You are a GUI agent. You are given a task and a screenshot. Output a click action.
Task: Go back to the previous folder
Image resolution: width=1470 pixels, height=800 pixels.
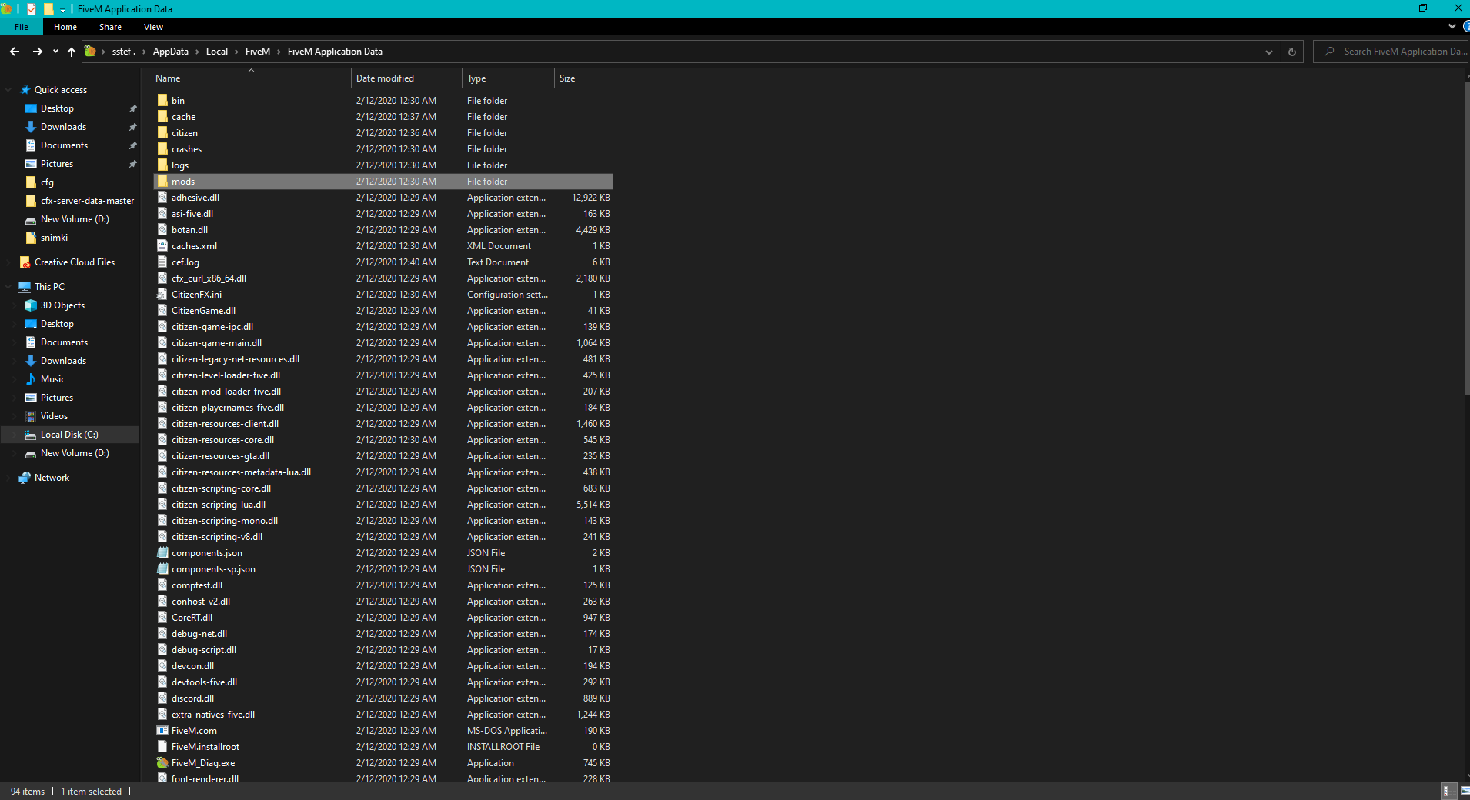(15, 52)
